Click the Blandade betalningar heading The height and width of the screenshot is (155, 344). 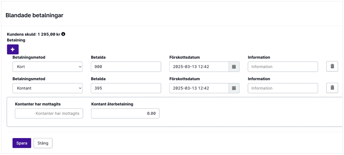[x=34, y=15]
